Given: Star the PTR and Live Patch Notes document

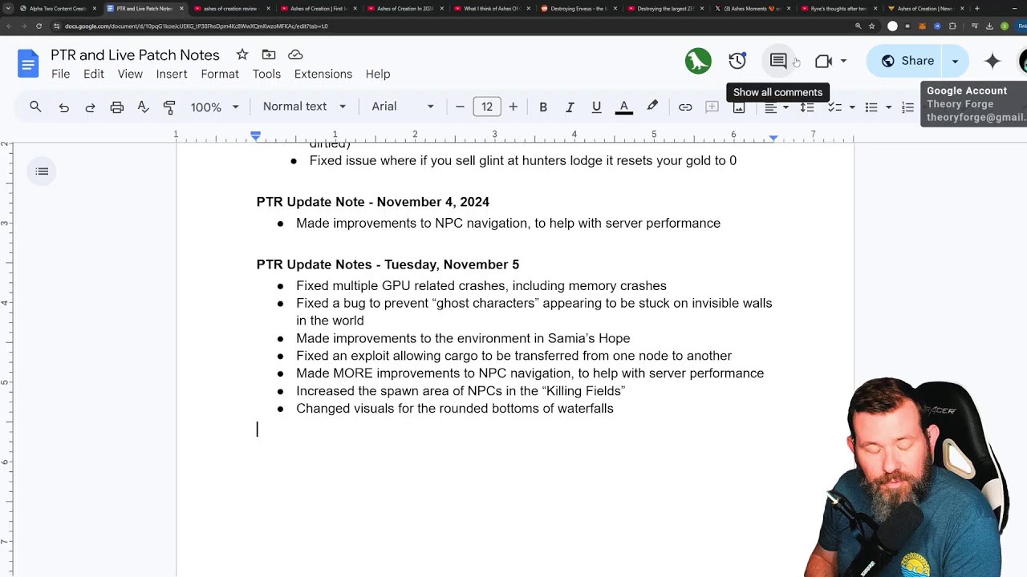Looking at the screenshot, I should 242,54.
